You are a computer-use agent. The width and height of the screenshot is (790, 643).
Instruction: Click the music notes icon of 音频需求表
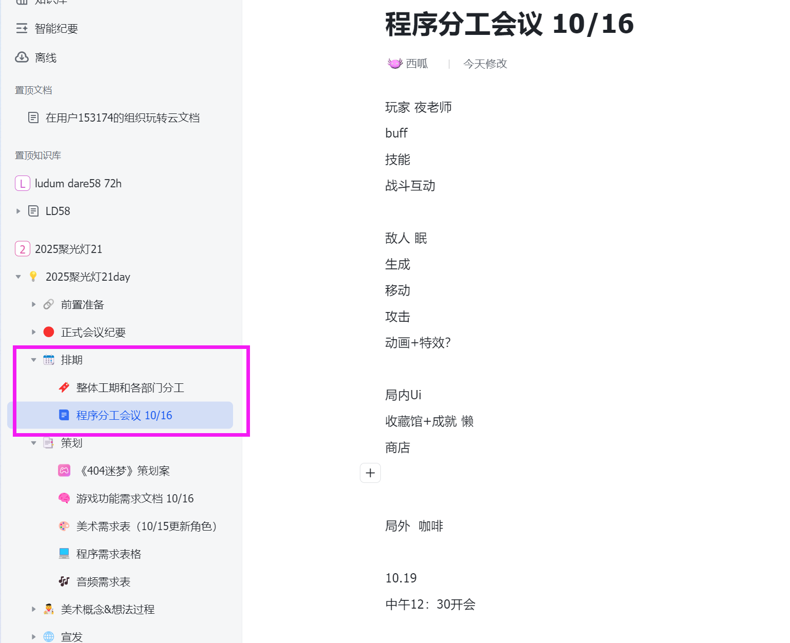(x=64, y=581)
